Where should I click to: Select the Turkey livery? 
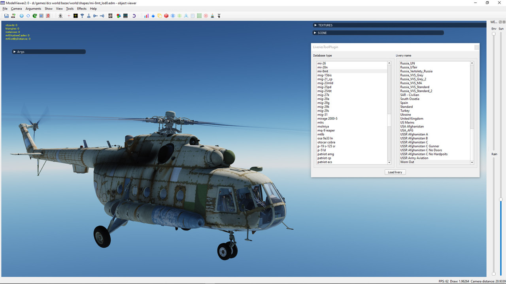(434, 111)
